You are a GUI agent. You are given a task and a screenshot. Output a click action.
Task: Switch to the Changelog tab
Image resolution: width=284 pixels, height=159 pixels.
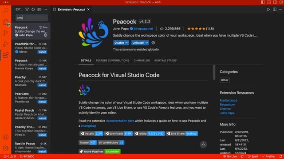tap(142, 61)
